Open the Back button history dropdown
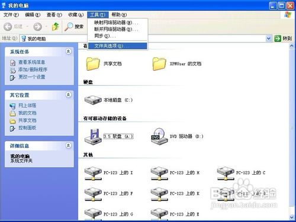The image size is (296, 222). 27,27
